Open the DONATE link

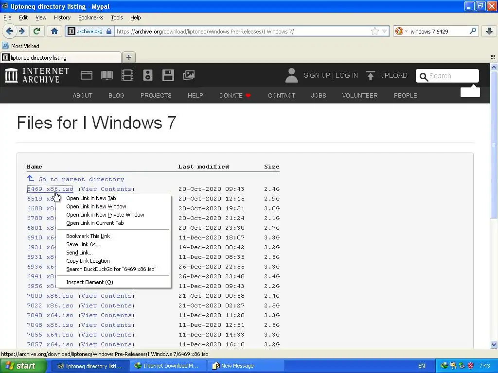[x=235, y=96]
